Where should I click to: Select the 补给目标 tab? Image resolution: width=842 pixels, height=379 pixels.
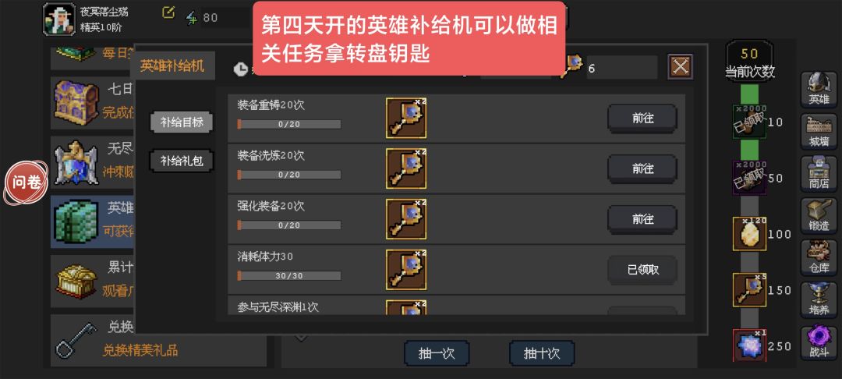coord(182,122)
